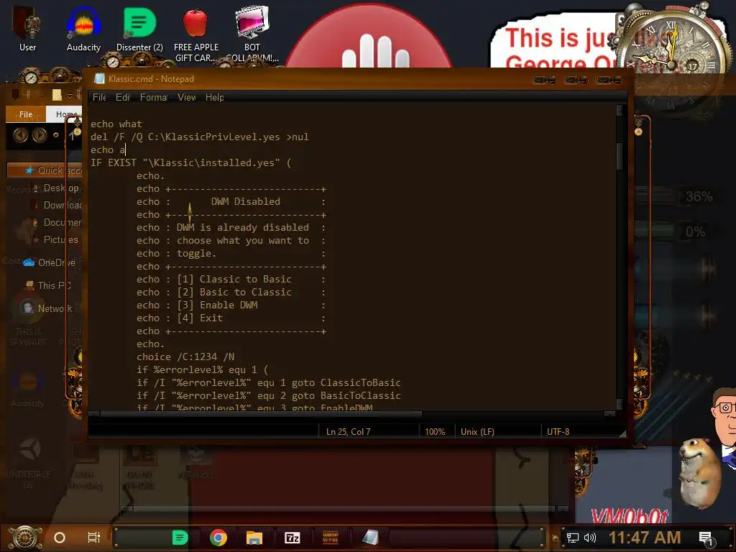The height and width of the screenshot is (552, 736).
Task: Click Notepad's vertical scrollbar thumb
Action: (620, 156)
